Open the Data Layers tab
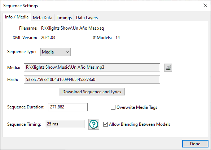The height and width of the screenshot is (150, 211). point(87,18)
